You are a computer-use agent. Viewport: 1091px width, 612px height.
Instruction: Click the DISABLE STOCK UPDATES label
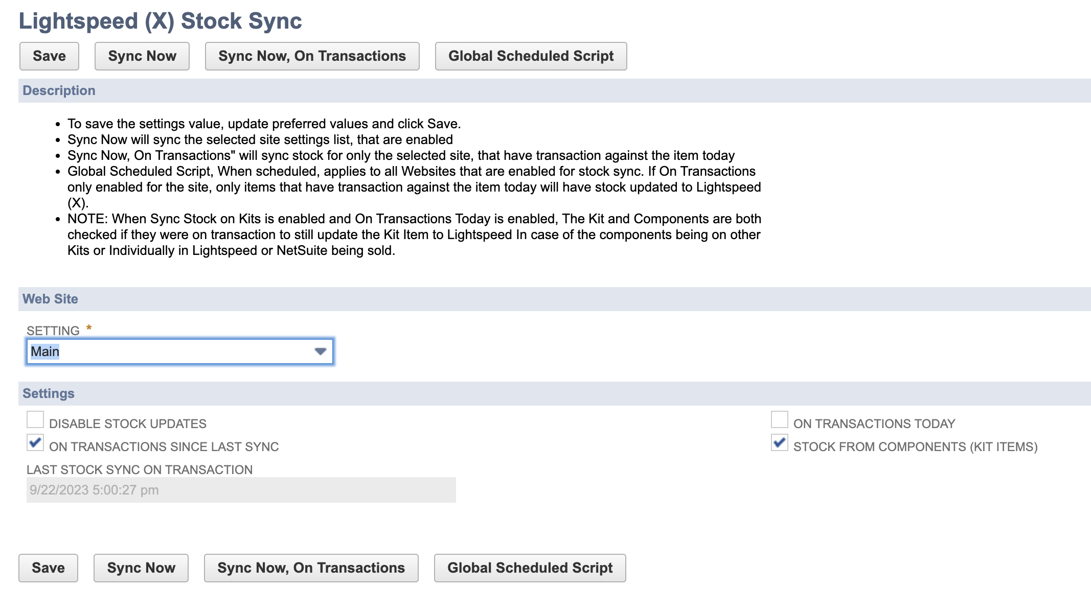coord(128,424)
